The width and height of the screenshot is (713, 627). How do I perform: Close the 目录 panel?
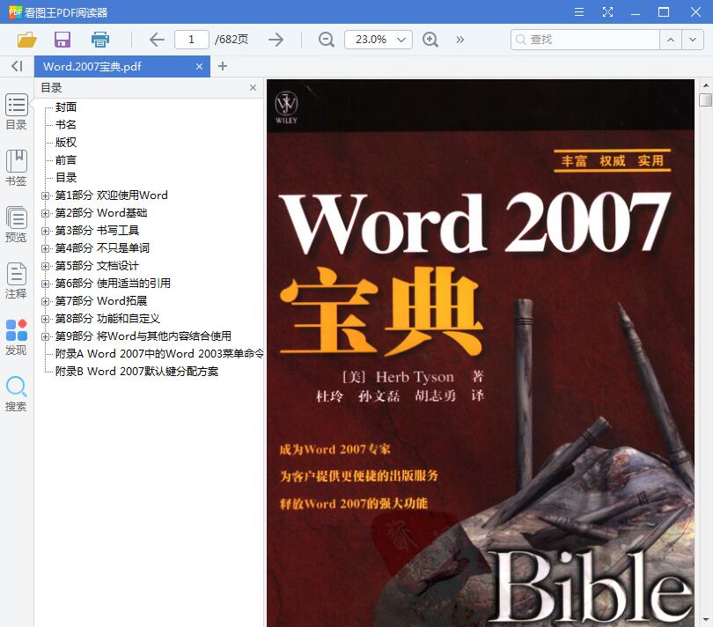point(253,88)
